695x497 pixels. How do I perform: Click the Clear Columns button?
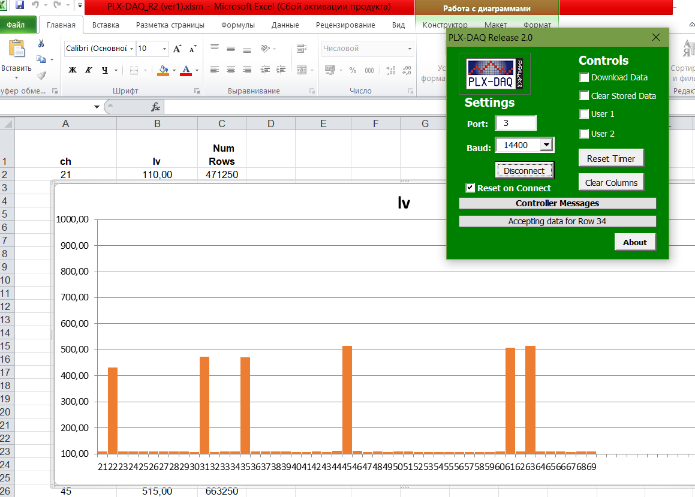(611, 182)
